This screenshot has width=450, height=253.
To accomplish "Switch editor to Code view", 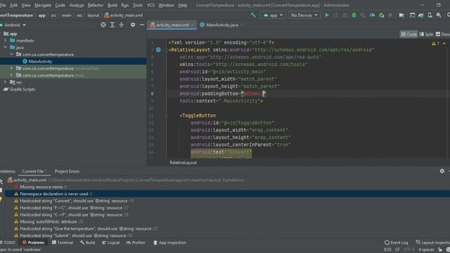I will click(x=409, y=34).
